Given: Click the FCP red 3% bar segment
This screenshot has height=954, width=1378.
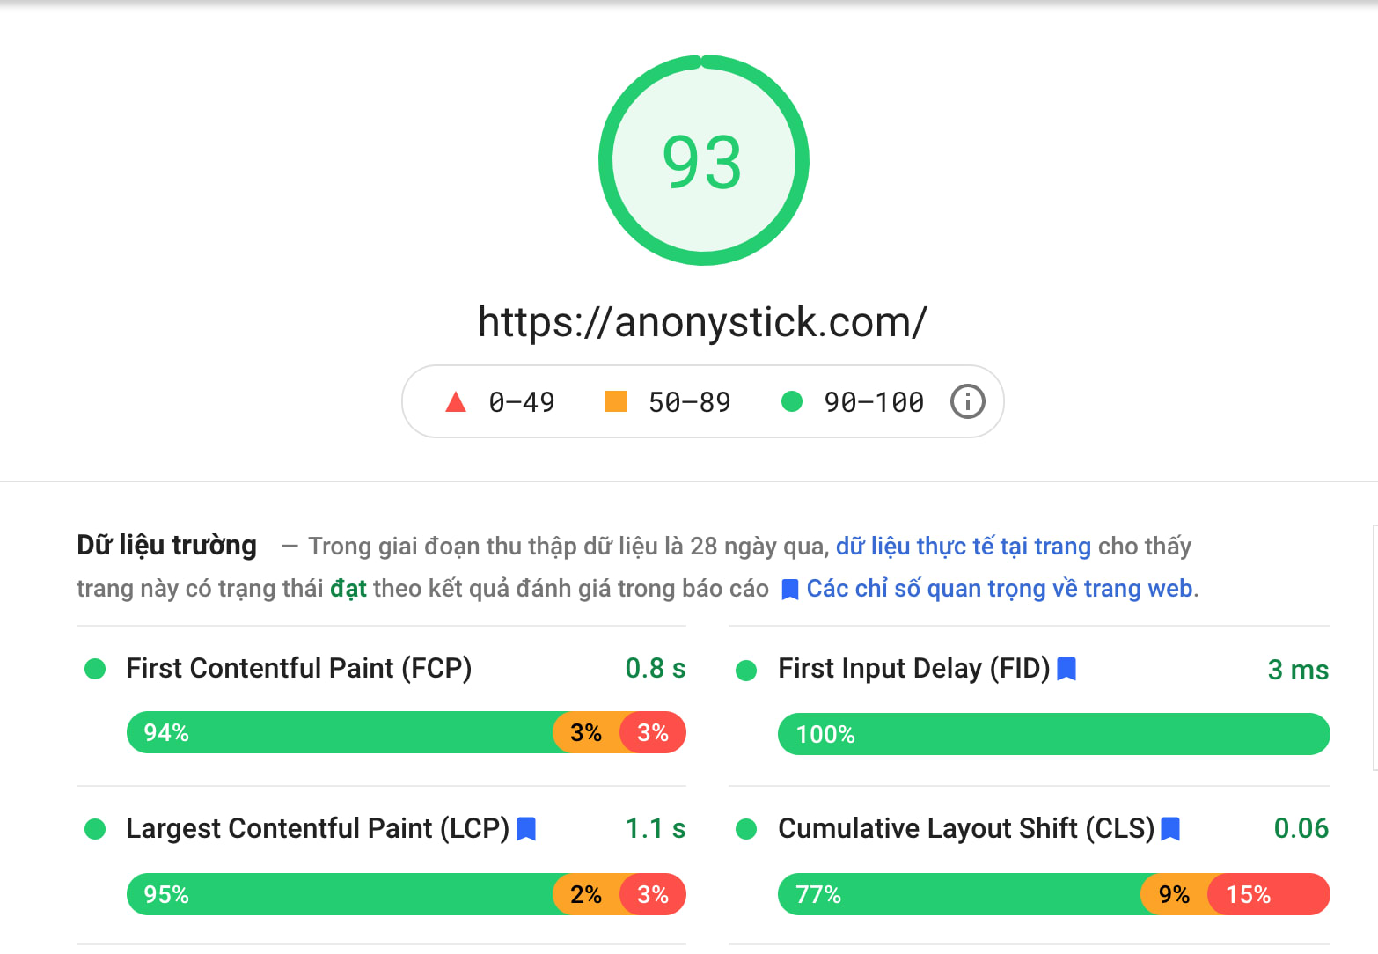Looking at the screenshot, I should pyautogui.click(x=653, y=732).
